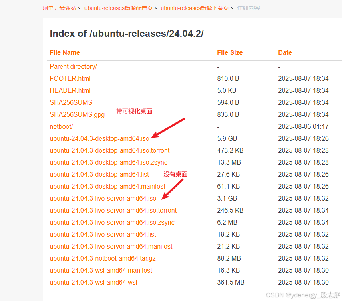Open the live-server-amd64.list file
This screenshot has width=342, height=301.
pyautogui.click(x=103, y=234)
